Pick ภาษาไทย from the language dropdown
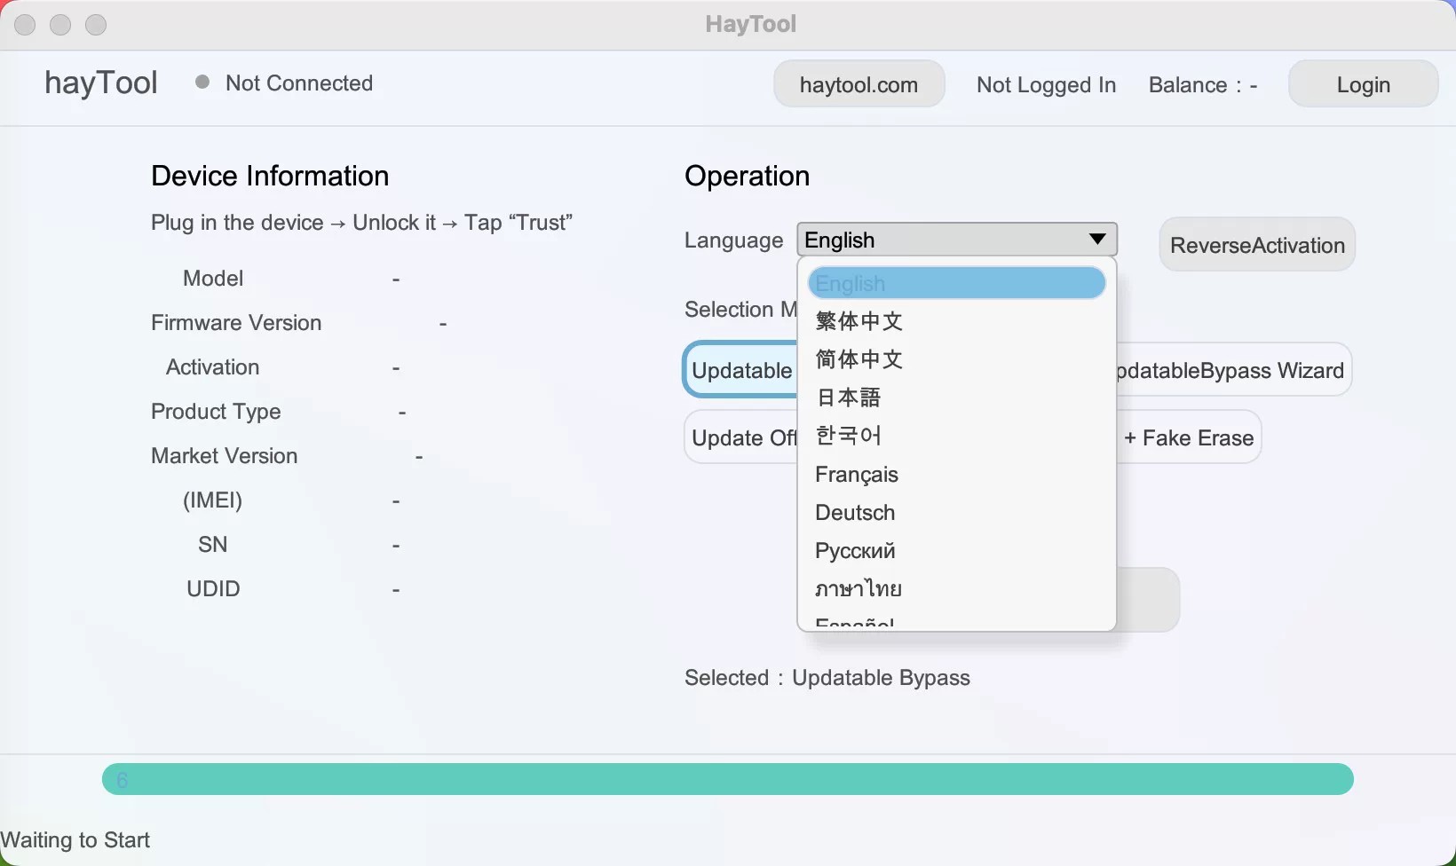 pyautogui.click(x=859, y=589)
